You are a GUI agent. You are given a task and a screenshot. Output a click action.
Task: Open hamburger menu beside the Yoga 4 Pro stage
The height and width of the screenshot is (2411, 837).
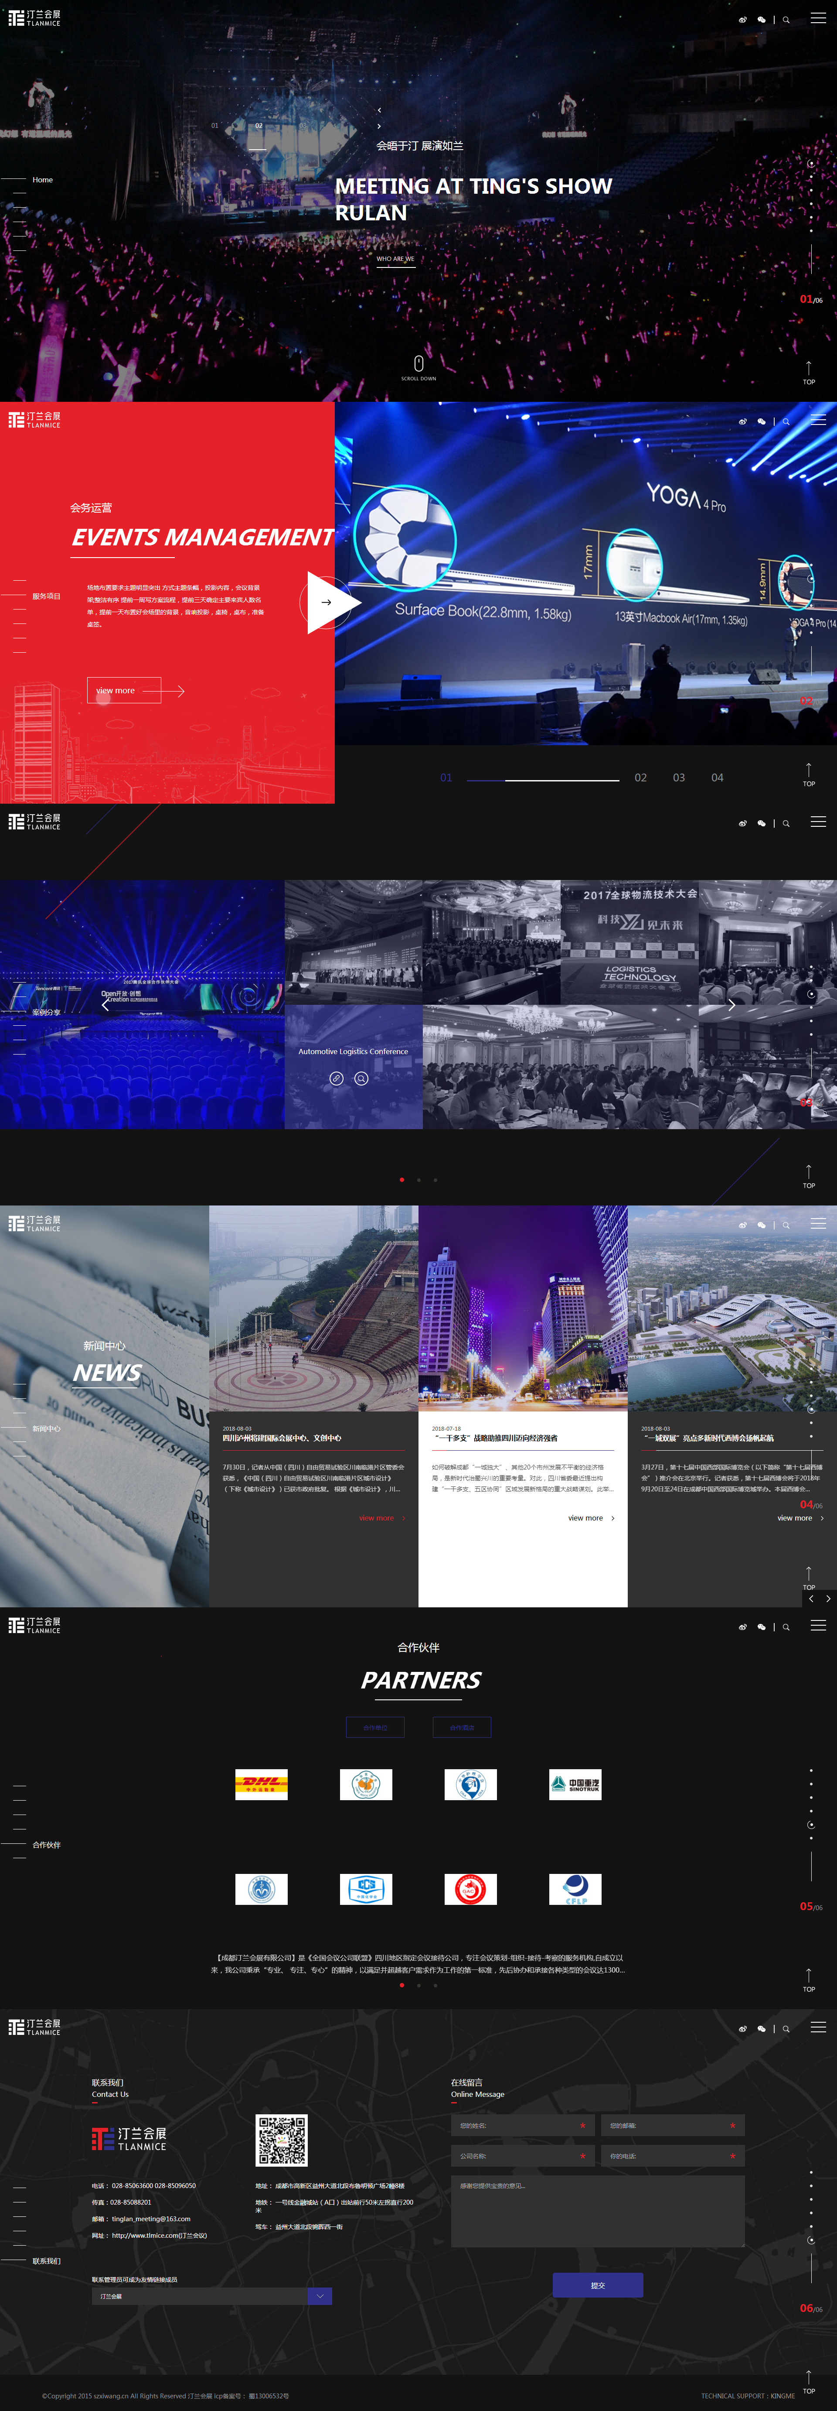[817, 420]
